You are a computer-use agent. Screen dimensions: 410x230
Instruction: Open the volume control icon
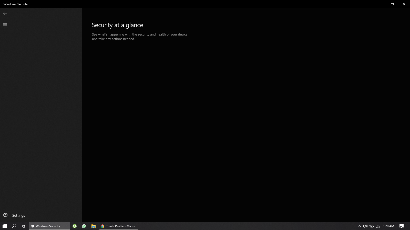(365, 226)
